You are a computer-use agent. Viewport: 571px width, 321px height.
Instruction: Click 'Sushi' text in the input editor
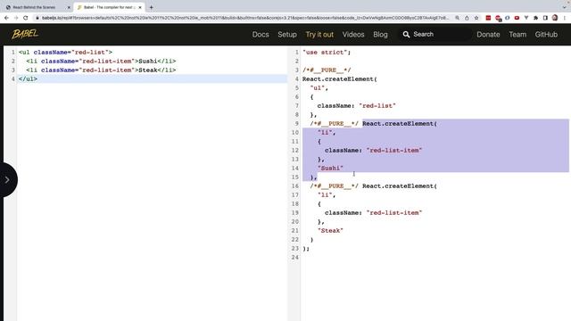tap(148, 62)
